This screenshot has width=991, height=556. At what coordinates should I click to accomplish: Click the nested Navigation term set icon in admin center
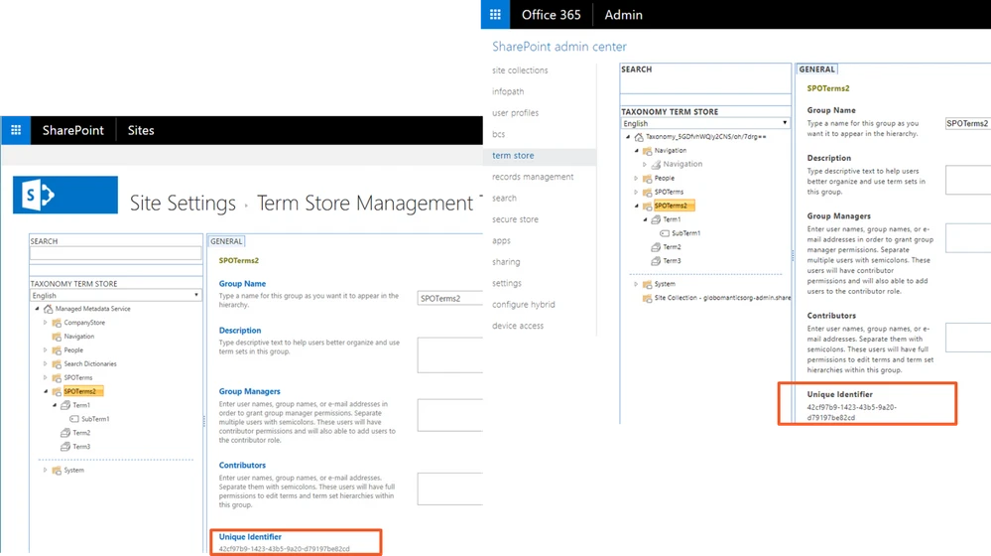[x=656, y=164]
